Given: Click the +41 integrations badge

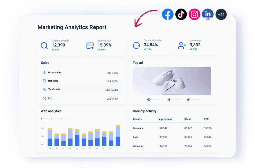Looking at the screenshot, I should (x=221, y=14).
